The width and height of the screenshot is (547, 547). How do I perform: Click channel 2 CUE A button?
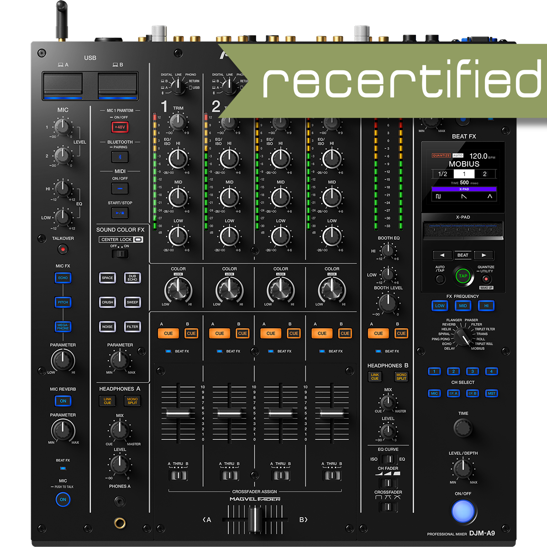220,333
